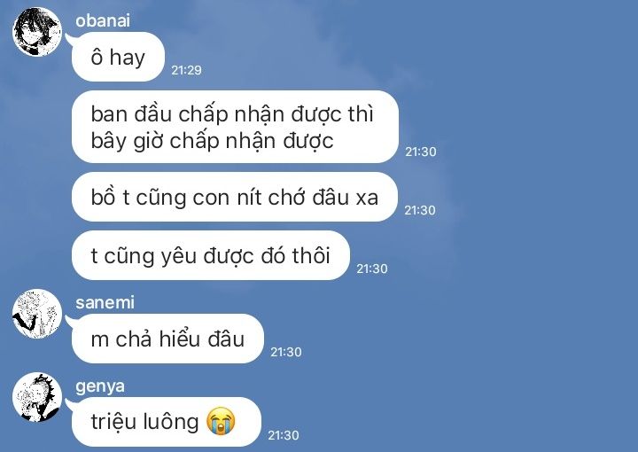Tap genya's profile avatar
The width and height of the screenshot is (638, 452).
pyautogui.click(x=37, y=397)
